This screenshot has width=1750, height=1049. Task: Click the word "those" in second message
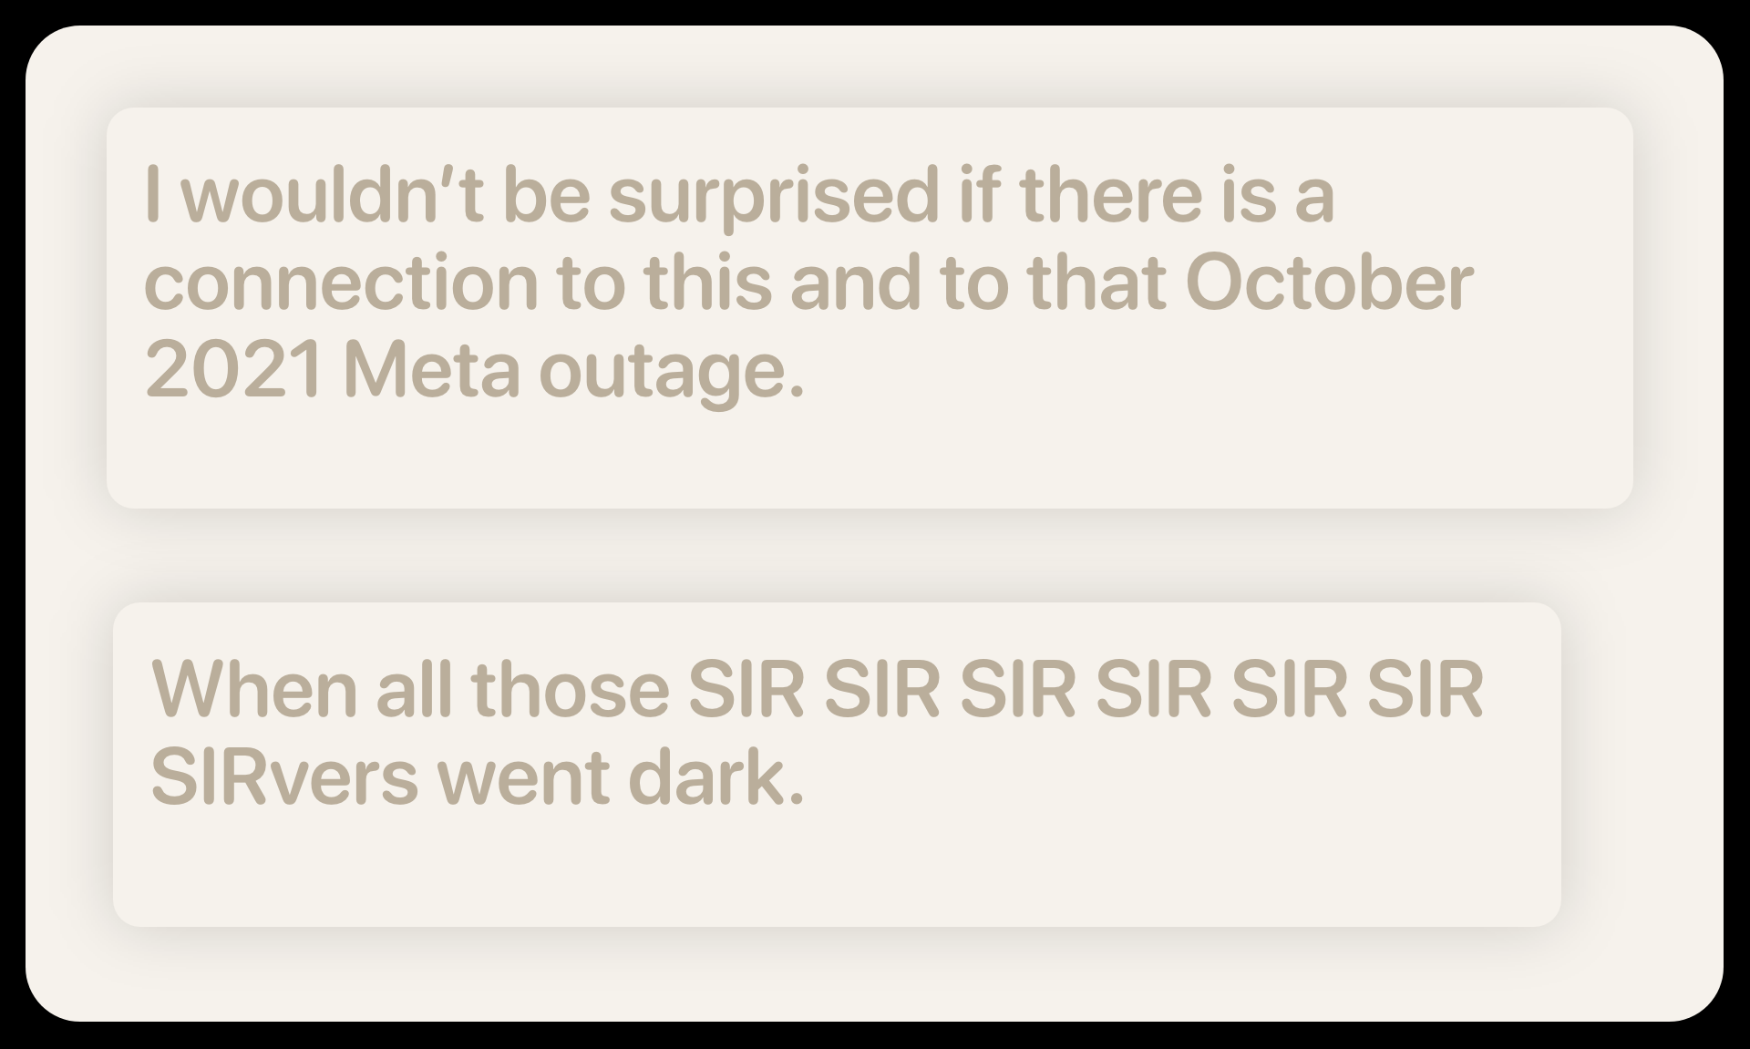[x=570, y=690]
